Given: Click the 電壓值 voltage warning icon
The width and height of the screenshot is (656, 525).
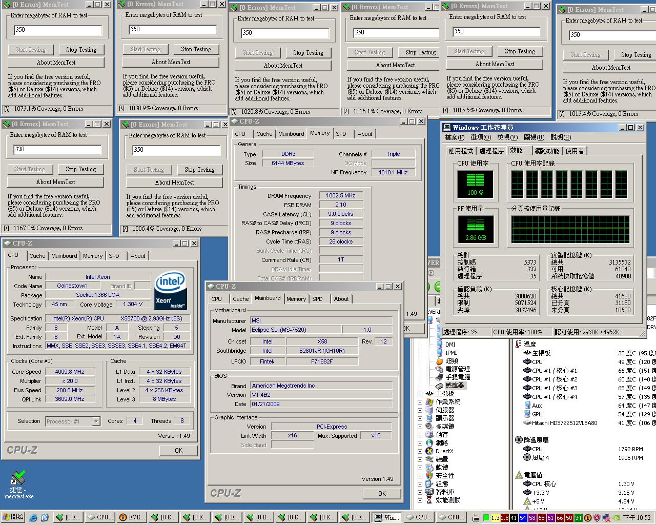Looking at the screenshot, I should [x=519, y=475].
